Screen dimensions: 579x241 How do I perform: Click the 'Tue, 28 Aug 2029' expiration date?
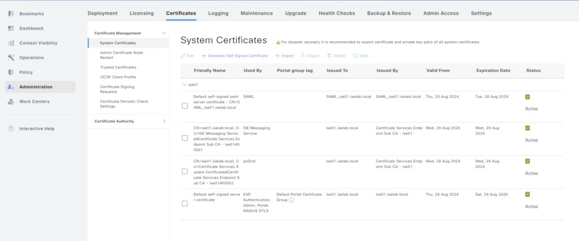tap(491, 97)
